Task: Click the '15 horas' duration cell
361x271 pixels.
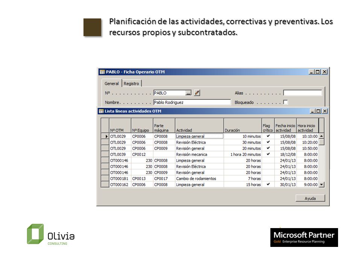Action: pyautogui.click(x=243, y=184)
